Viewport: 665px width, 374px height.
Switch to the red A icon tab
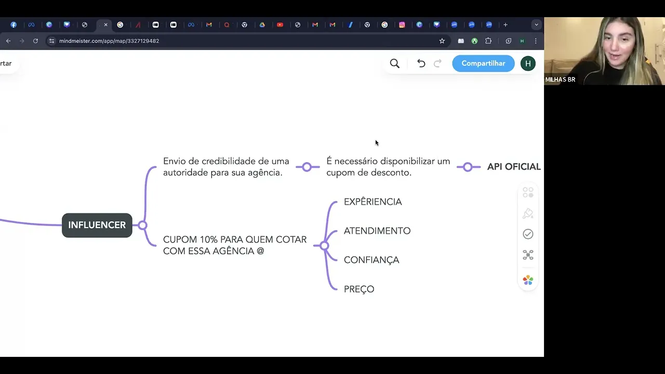tap(138, 24)
